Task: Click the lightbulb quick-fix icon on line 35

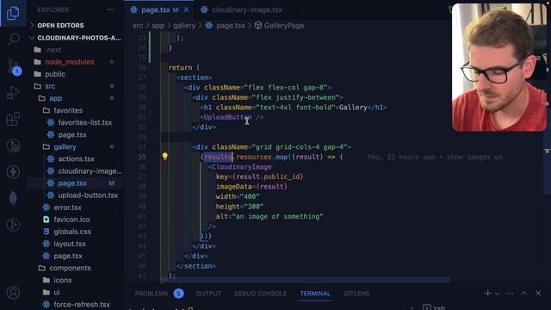Action: (x=164, y=157)
